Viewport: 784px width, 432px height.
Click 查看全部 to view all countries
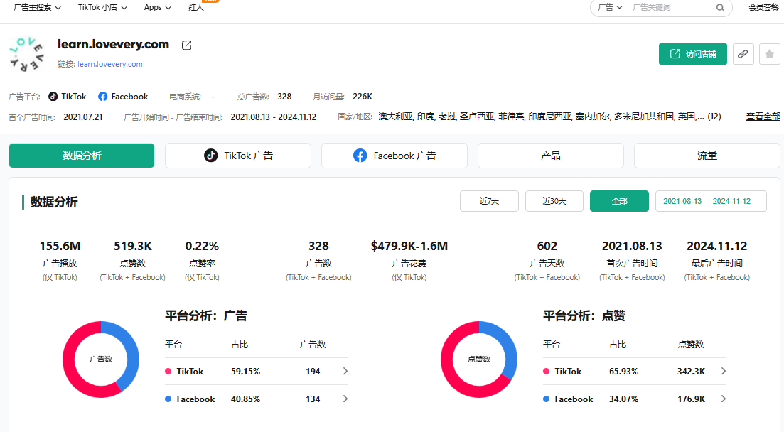(x=763, y=117)
